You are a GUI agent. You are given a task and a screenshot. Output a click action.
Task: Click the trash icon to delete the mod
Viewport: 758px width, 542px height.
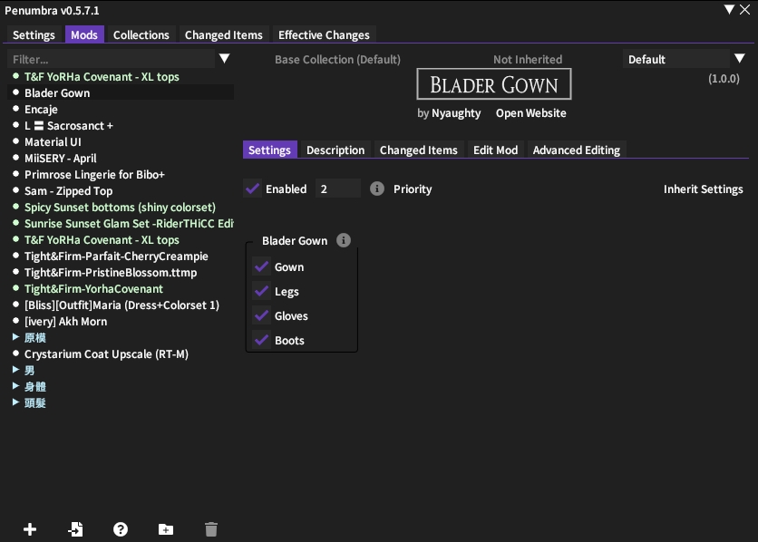click(211, 529)
